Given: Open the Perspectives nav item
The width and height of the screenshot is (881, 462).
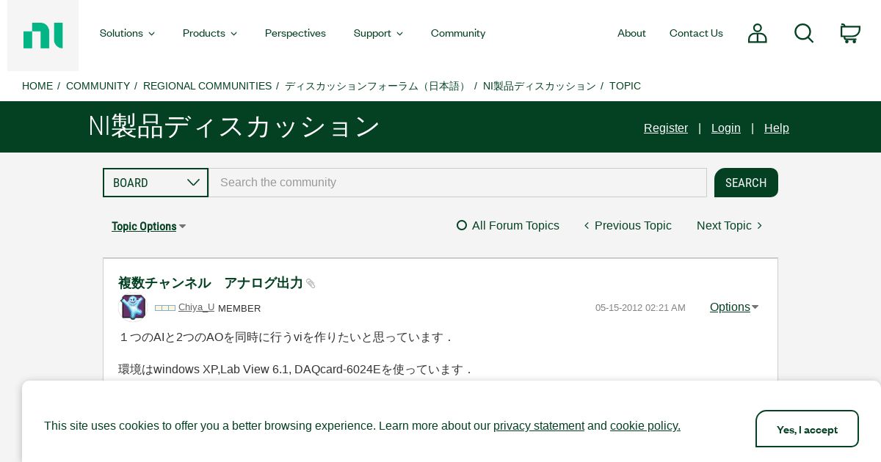Looking at the screenshot, I should point(295,33).
